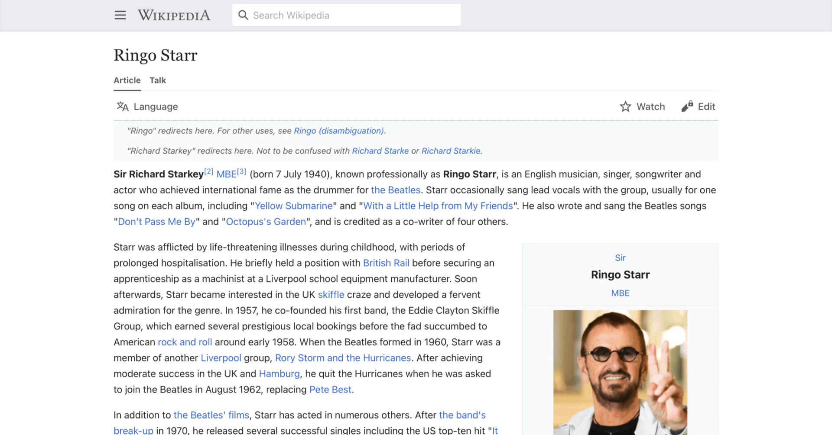Viewport: 832px width, 435px height.
Task: Open the band's break-up link
Action: pos(462,415)
